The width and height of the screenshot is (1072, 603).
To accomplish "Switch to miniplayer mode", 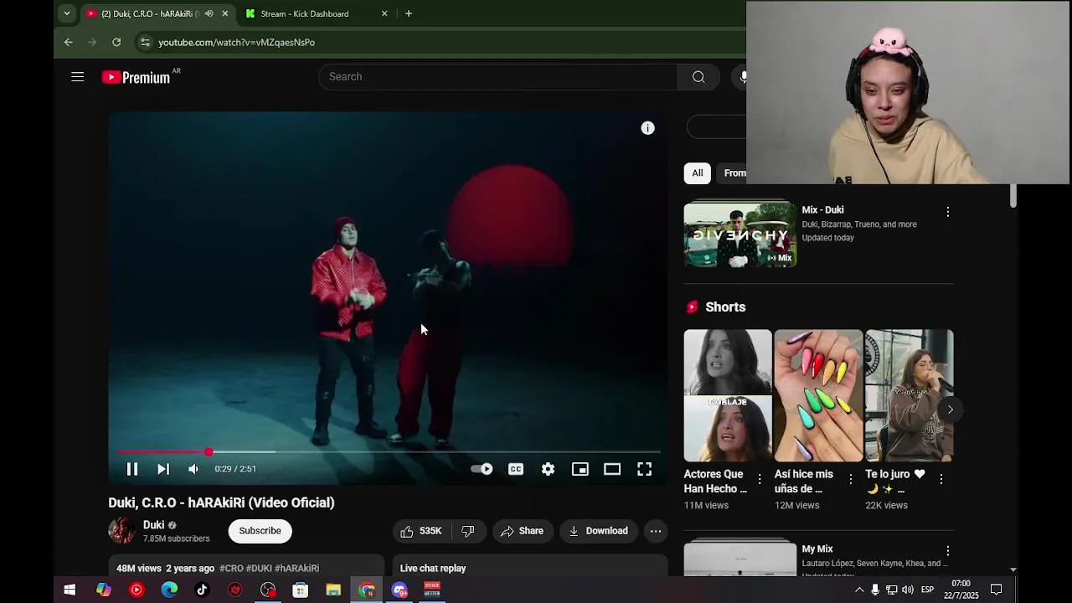I will [580, 469].
